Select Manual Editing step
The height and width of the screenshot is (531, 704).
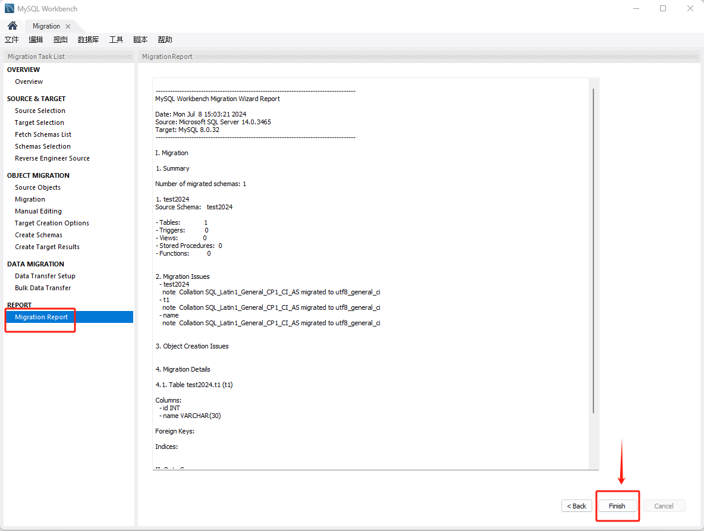tap(38, 211)
